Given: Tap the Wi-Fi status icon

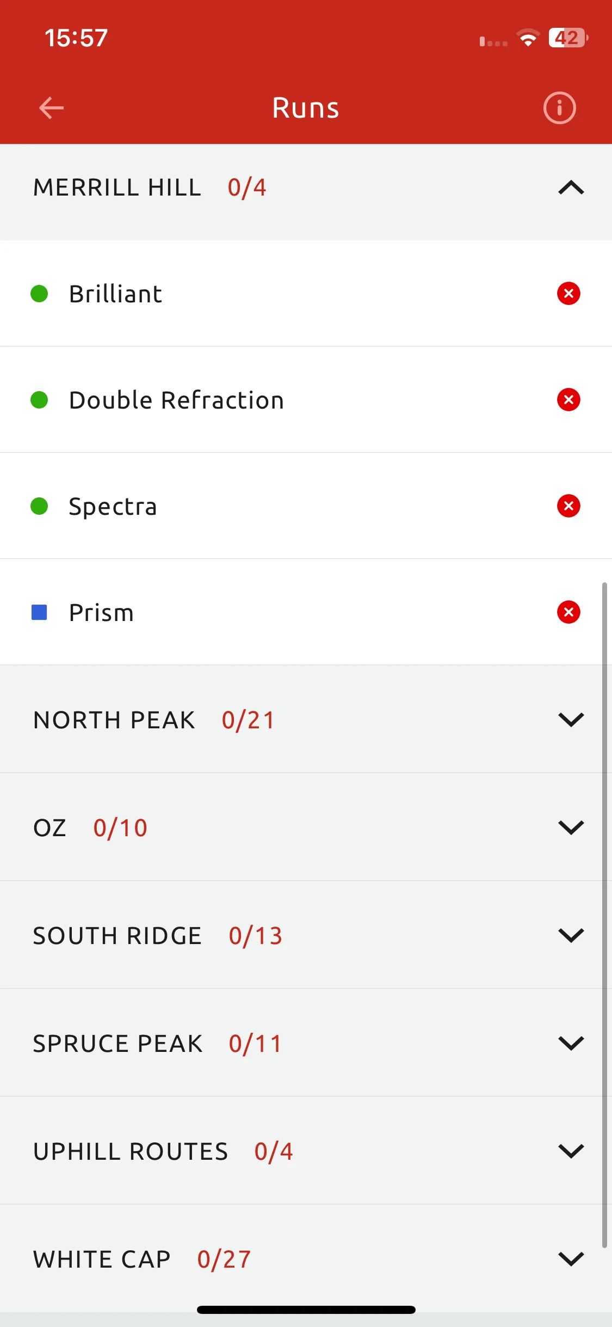Looking at the screenshot, I should pos(528,38).
